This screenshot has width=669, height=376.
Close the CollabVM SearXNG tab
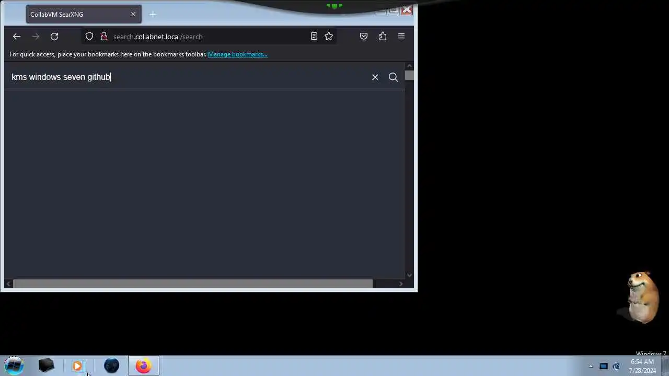[133, 14]
